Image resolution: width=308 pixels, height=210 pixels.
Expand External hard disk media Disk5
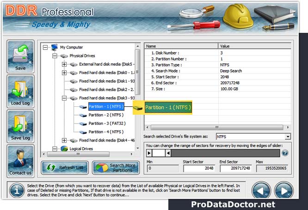(x=64, y=64)
